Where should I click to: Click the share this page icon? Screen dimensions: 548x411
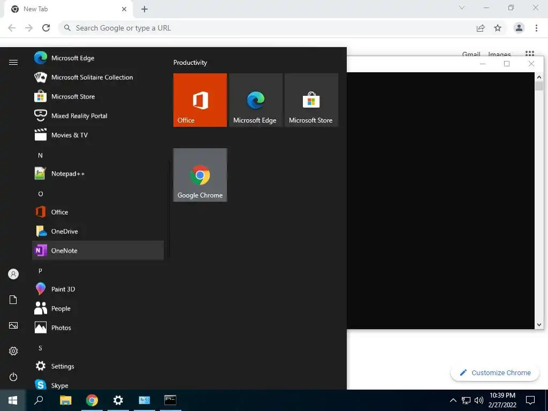click(x=481, y=28)
